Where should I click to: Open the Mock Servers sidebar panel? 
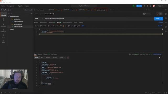coord(3,31)
